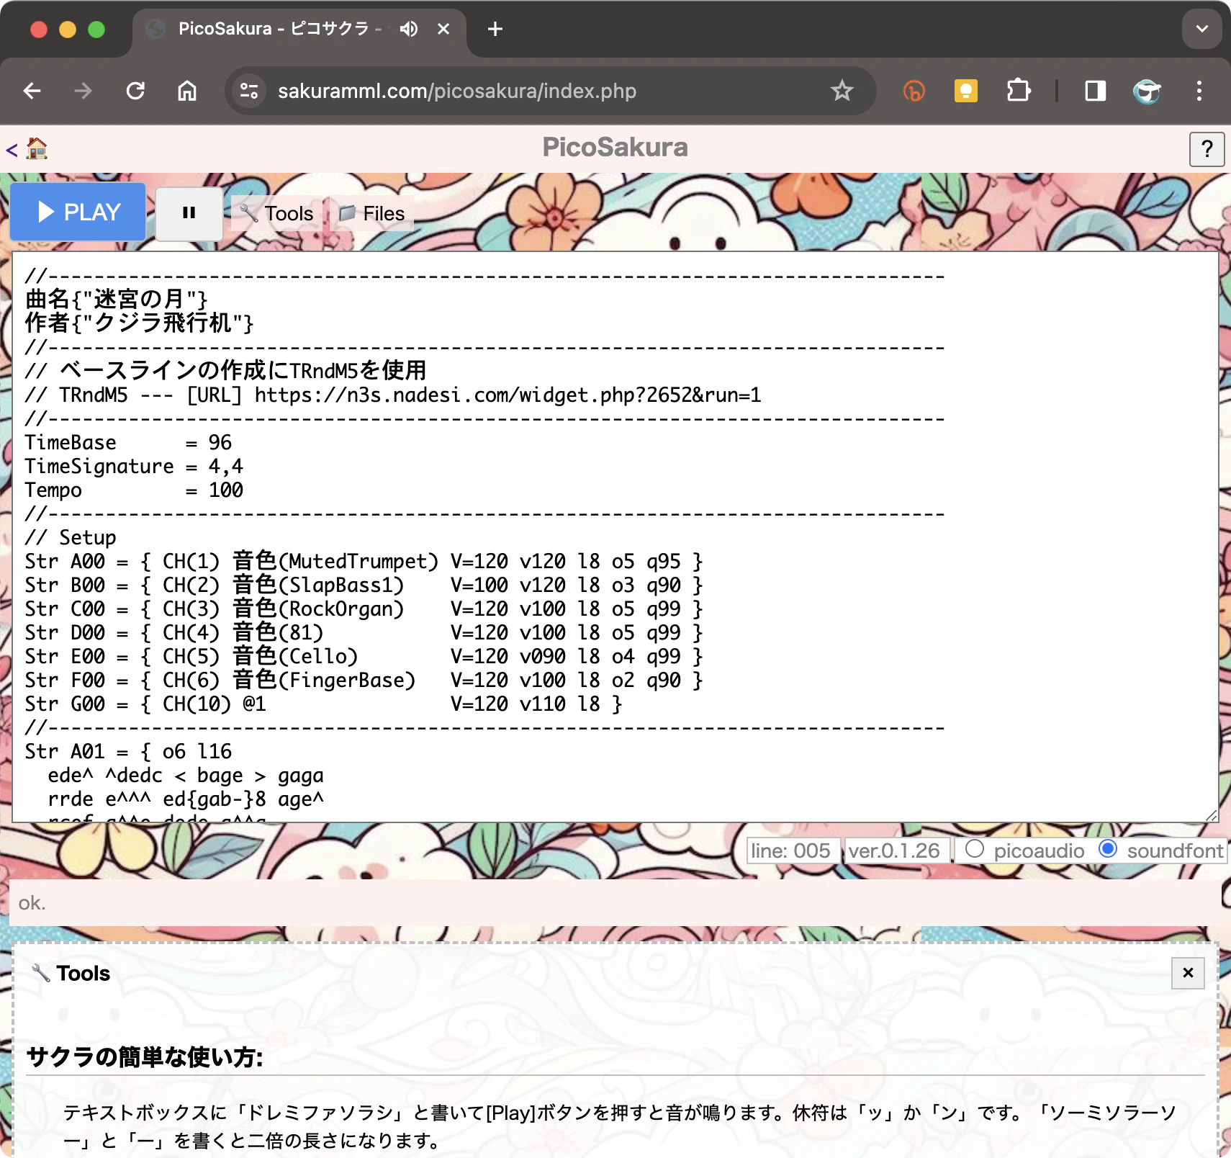The width and height of the screenshot is (1231, 1158).
Task: Go back via the home house icon
Action: 37,149
